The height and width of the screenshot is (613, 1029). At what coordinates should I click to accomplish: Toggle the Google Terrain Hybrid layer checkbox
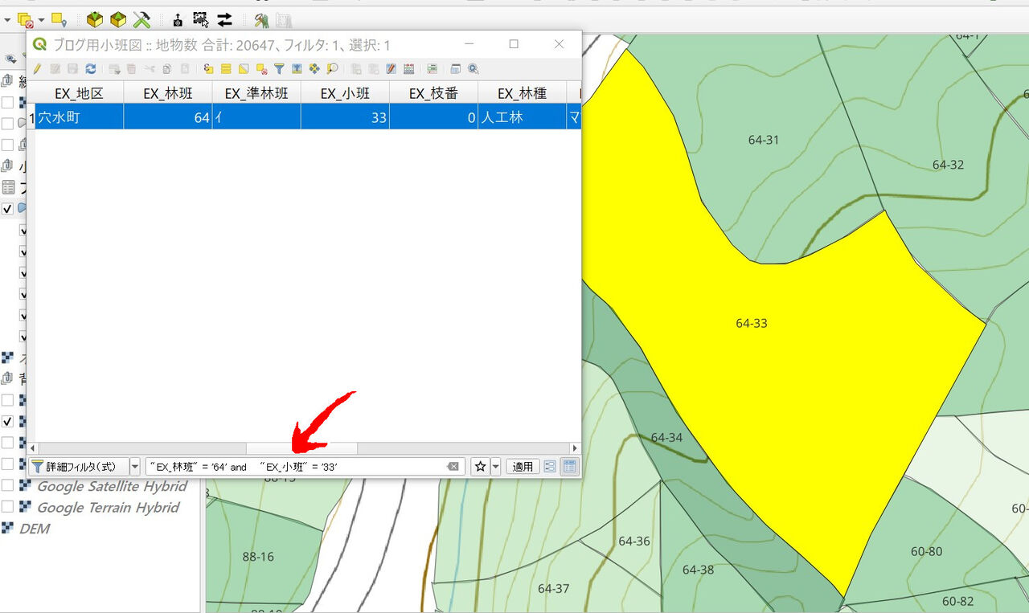pyautogui.click(x=7, y=507)
